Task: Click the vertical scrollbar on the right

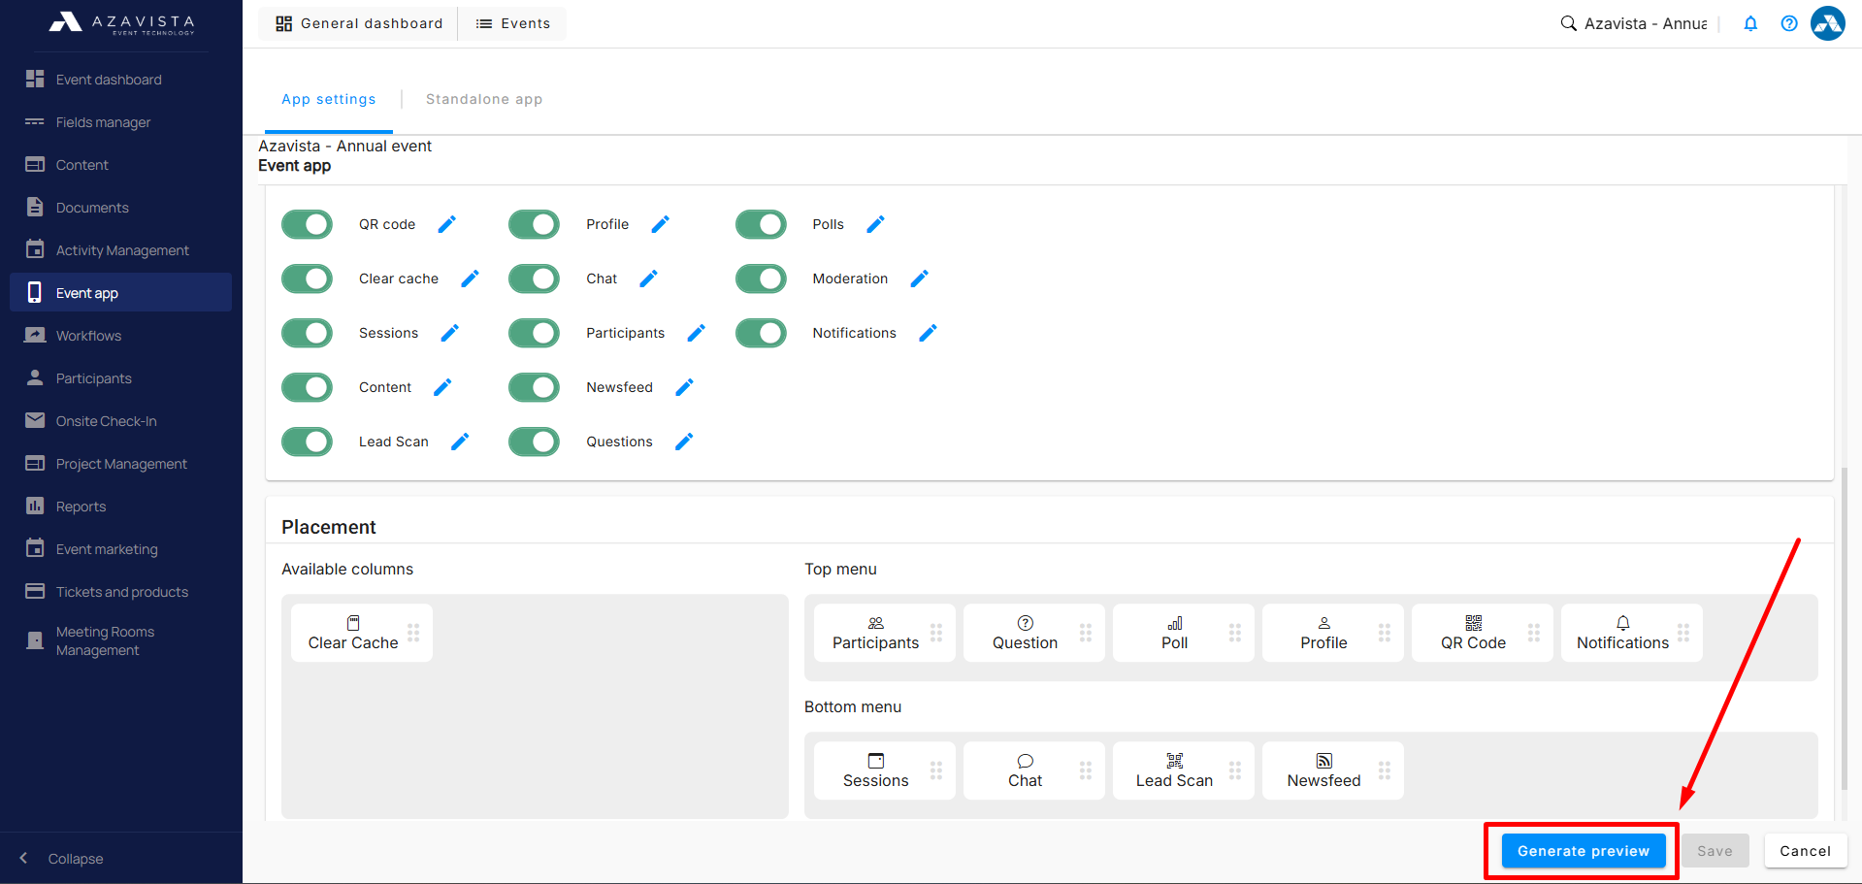Action: 1845,629
